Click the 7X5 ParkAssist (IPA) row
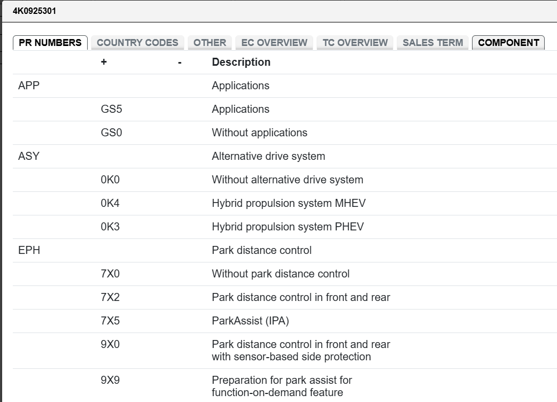557x402 pixels. coord(285,321)
